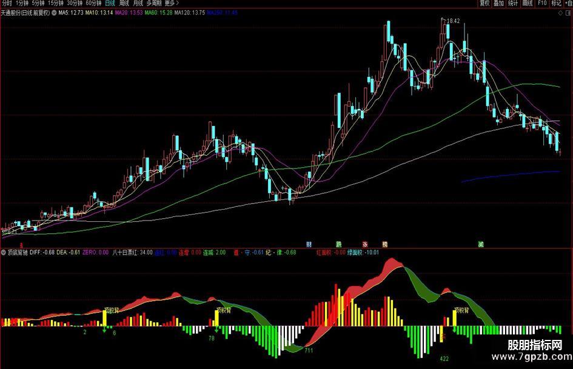
Task: Click the 连减: 2.00 value
Action: (x=215, y=253)
